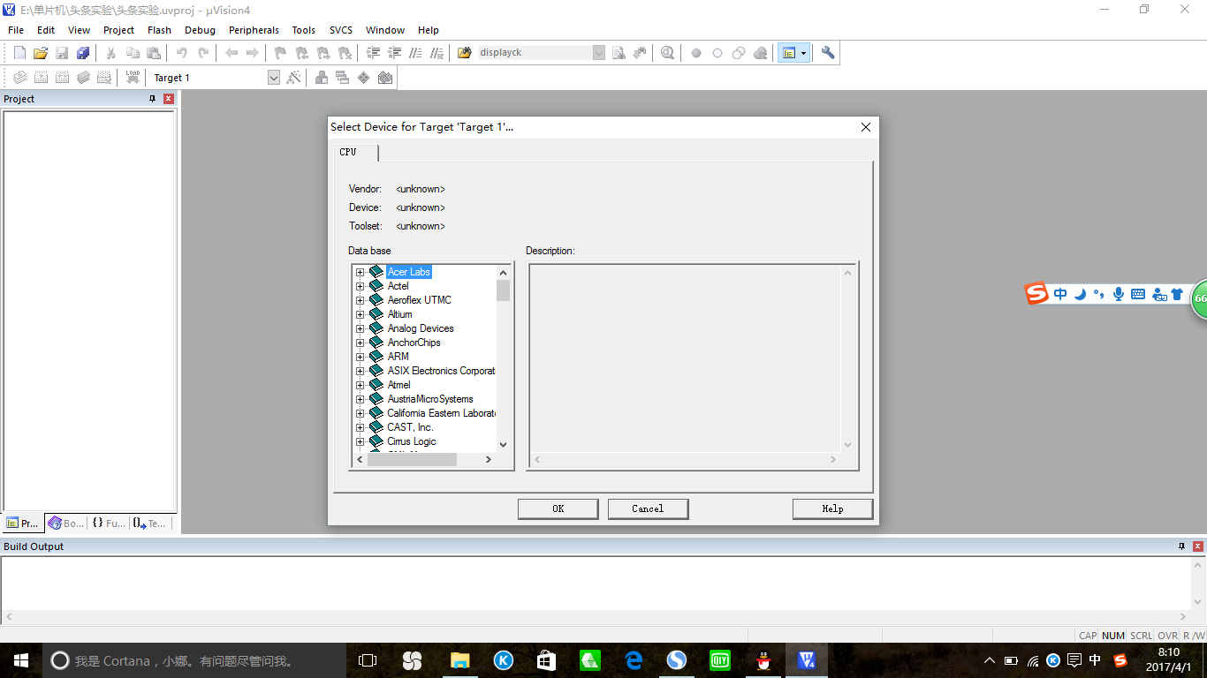Click OK in Select Device dialog

coord(558,508)
